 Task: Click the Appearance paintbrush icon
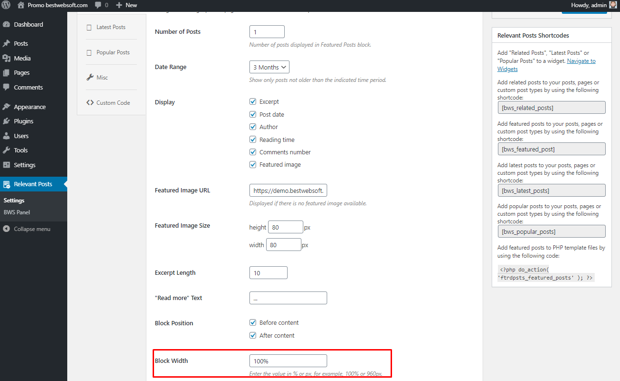coord(6,107)
